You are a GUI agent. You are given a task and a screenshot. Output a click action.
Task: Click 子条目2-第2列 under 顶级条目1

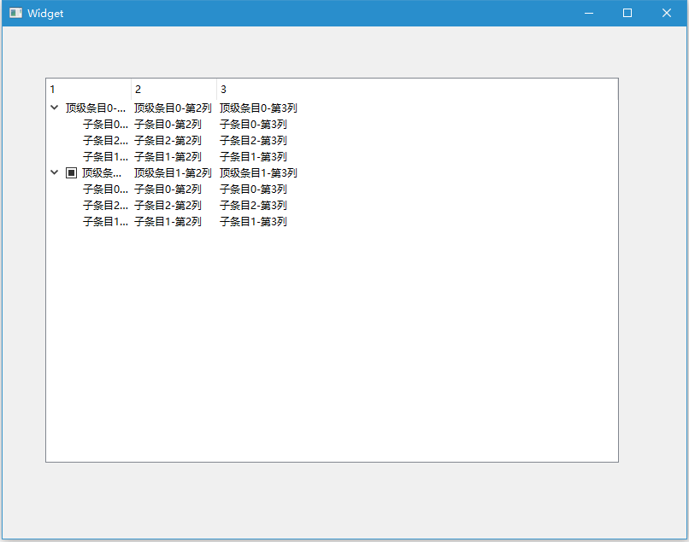(x=168, y=206)
